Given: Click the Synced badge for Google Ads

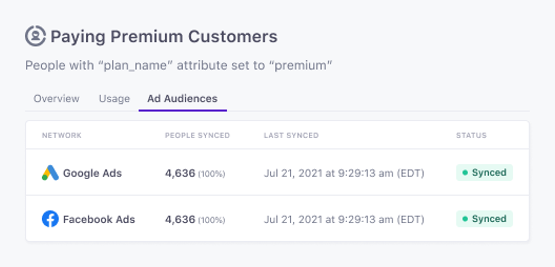Looking at the screenshot, I should [485, 172].
